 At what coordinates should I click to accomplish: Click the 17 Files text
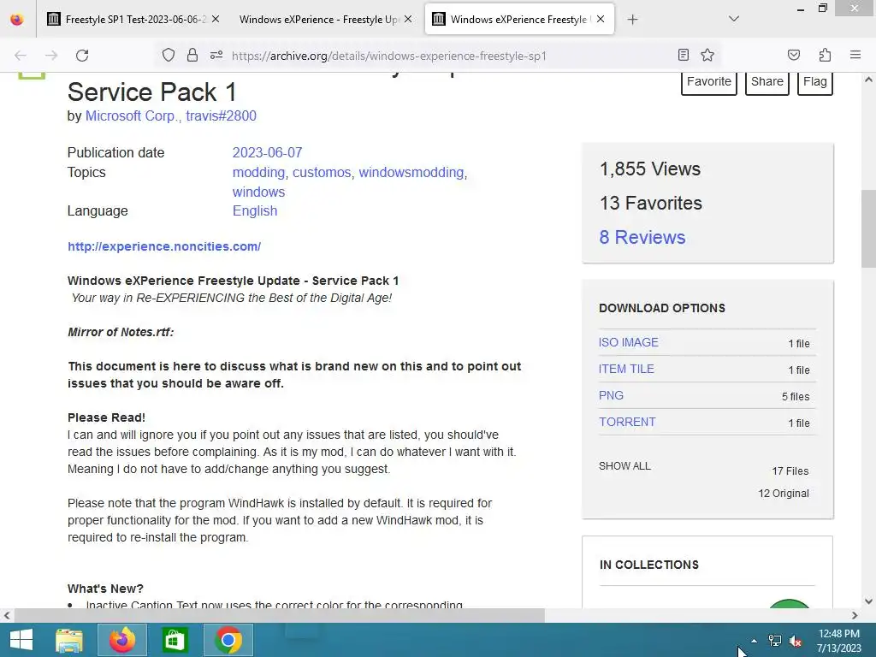click(790, 471)
